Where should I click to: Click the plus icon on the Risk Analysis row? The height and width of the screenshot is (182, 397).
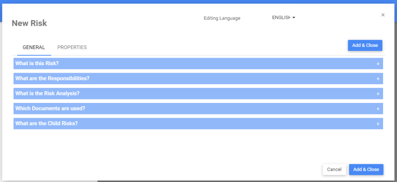378,94
